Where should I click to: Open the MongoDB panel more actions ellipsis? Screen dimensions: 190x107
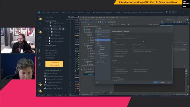click(63, 17)
